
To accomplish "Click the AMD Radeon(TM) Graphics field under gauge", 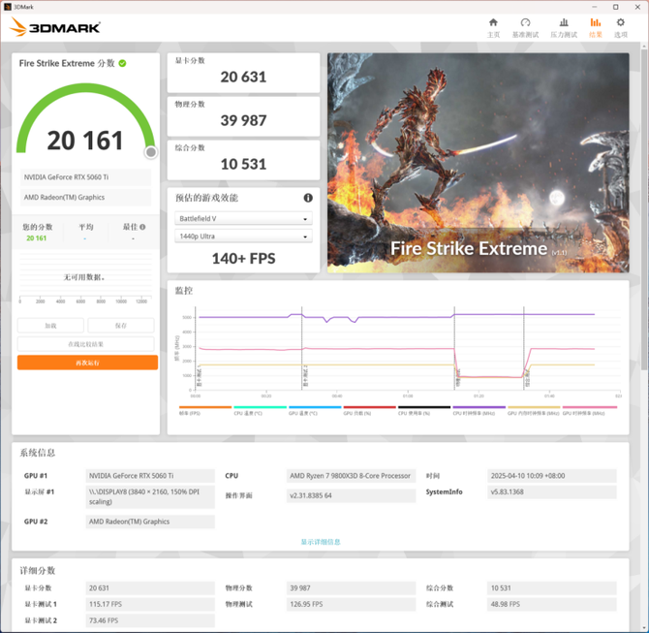I will [x=85, y=198].
